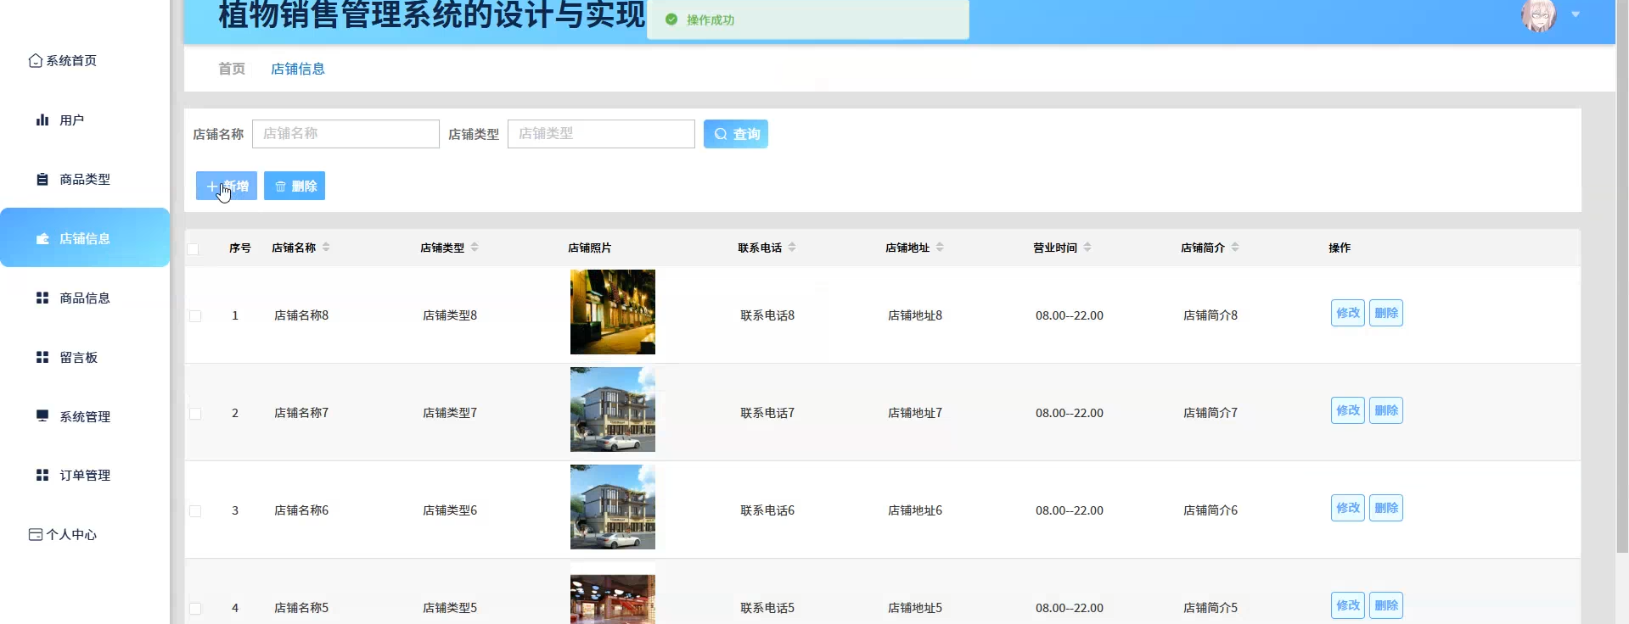Click the card icon beside 个人中心
The width and height of the screenshot is (1629, 624).
coord(36,534)
